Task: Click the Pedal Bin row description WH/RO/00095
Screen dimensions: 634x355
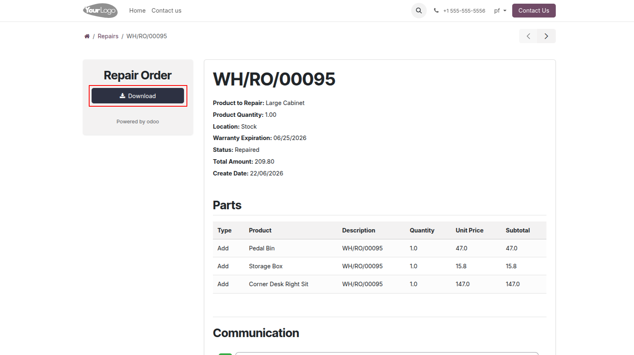Action: coord(362,248)
